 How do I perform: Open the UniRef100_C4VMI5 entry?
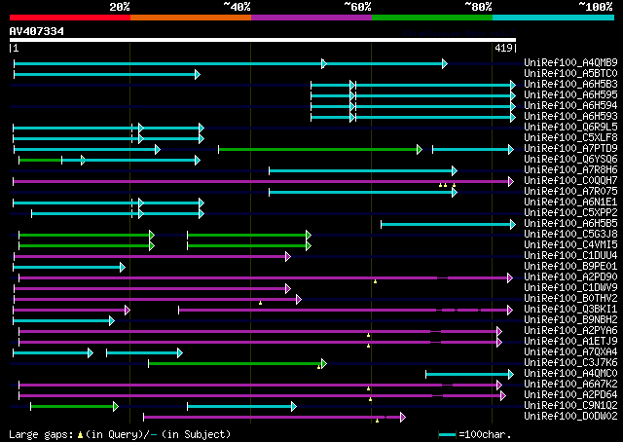click(570, 244)
